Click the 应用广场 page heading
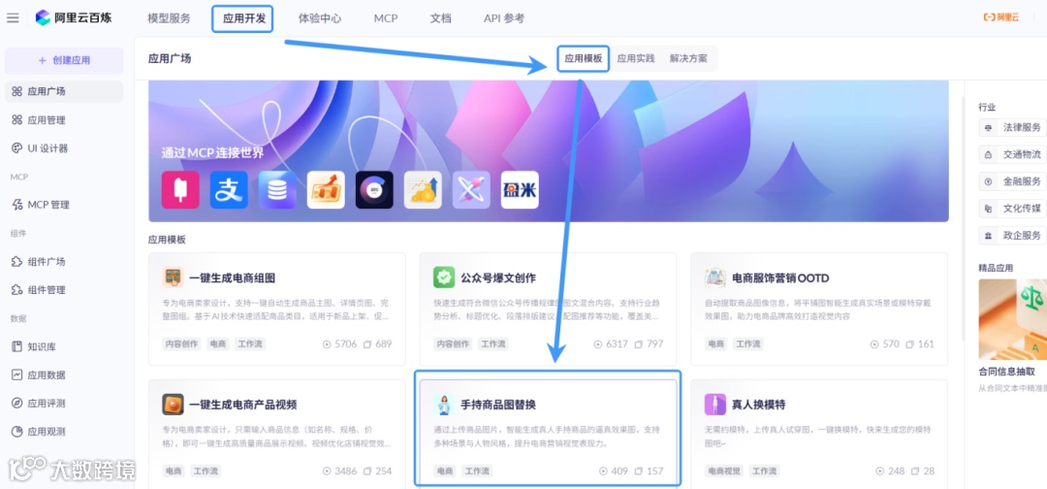 (x=170, y=59)
